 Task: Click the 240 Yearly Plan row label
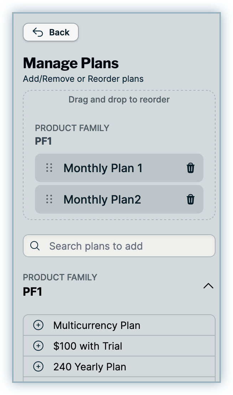tap(90, 367)
